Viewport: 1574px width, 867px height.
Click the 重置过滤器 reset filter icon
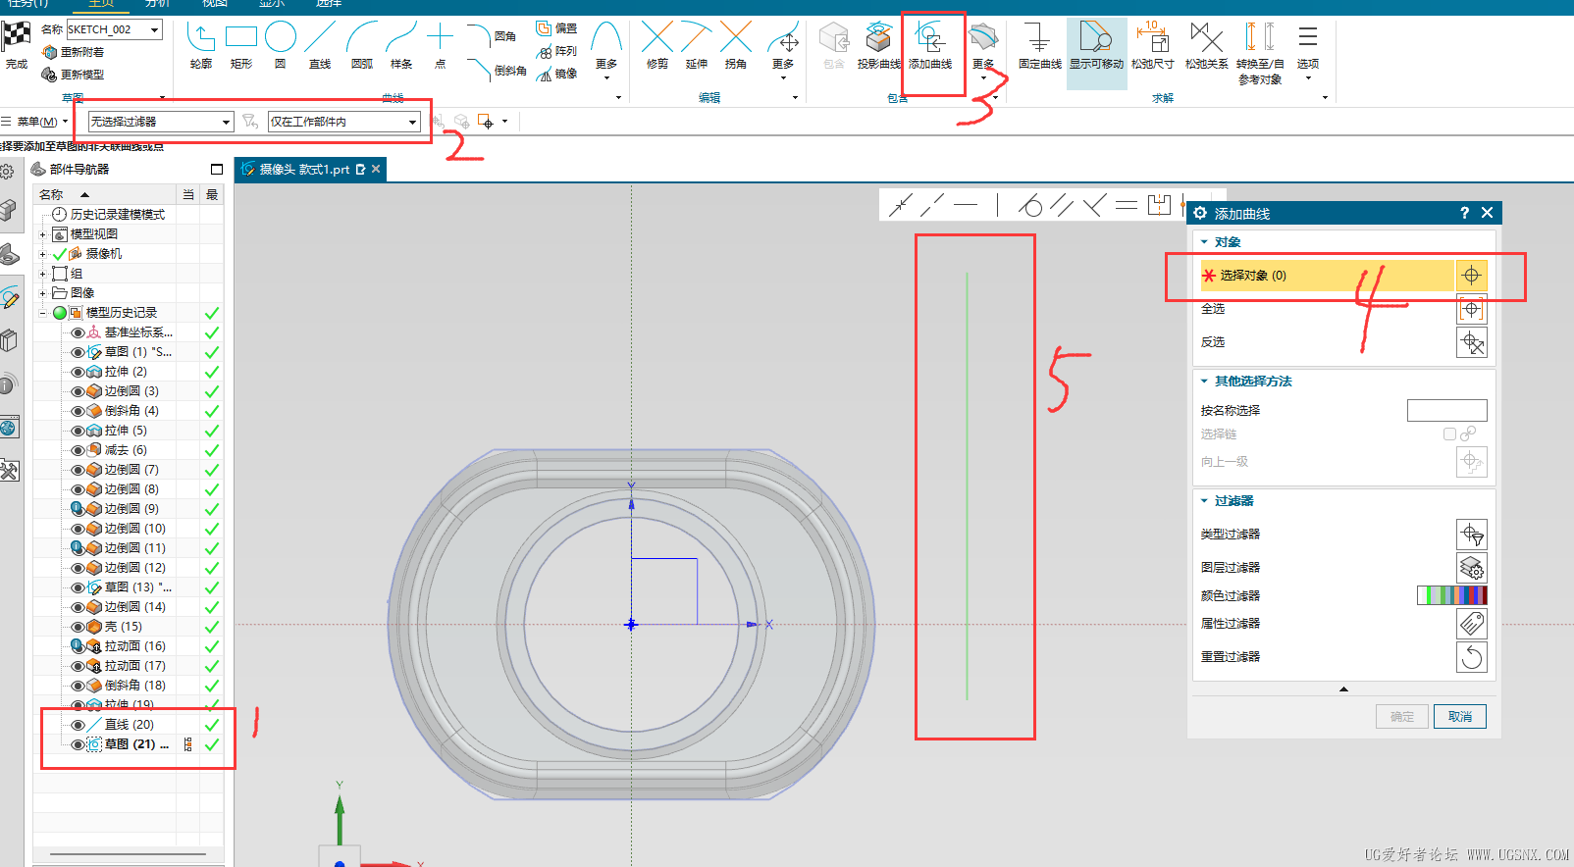click(x=1472, y=657)
